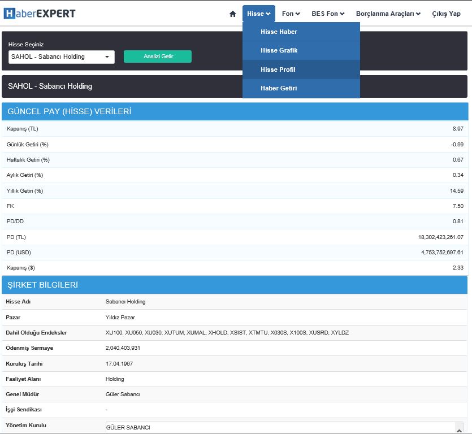Open the Hisse Seçiniz stock combo box

coord(62,57)
